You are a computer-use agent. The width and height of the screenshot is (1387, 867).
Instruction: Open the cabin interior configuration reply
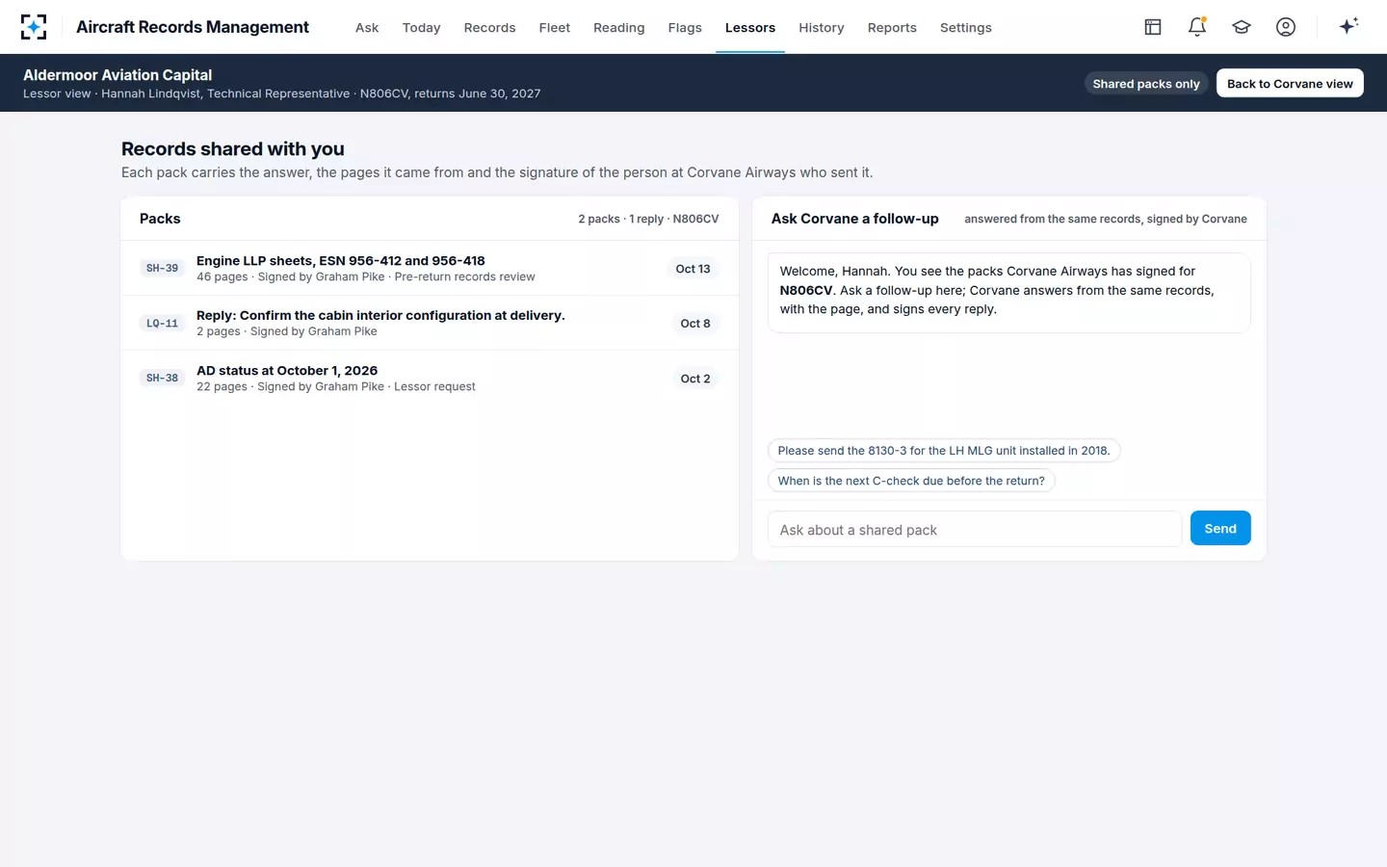[x=430, y=323]
